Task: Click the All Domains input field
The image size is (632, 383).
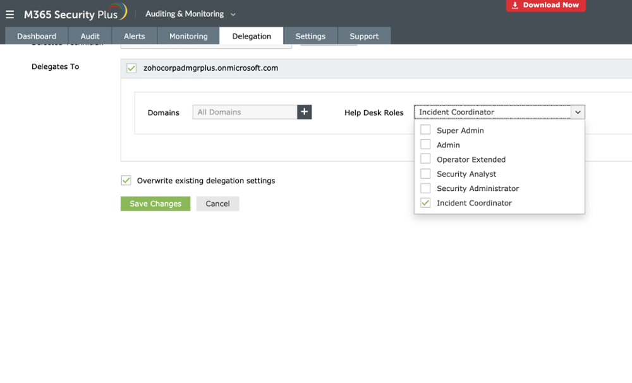Action: 245,112
